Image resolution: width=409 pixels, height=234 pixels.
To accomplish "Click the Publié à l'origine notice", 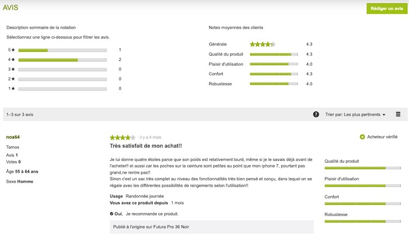I will 212,227.
